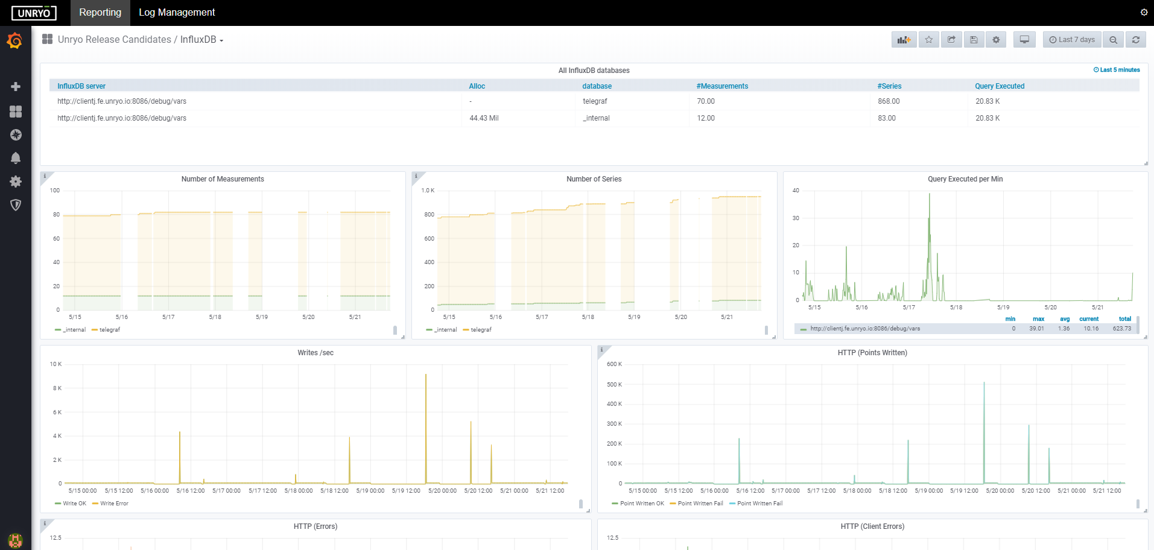Click info corner of Number of Measurements panel

click(x=45, y=176)
